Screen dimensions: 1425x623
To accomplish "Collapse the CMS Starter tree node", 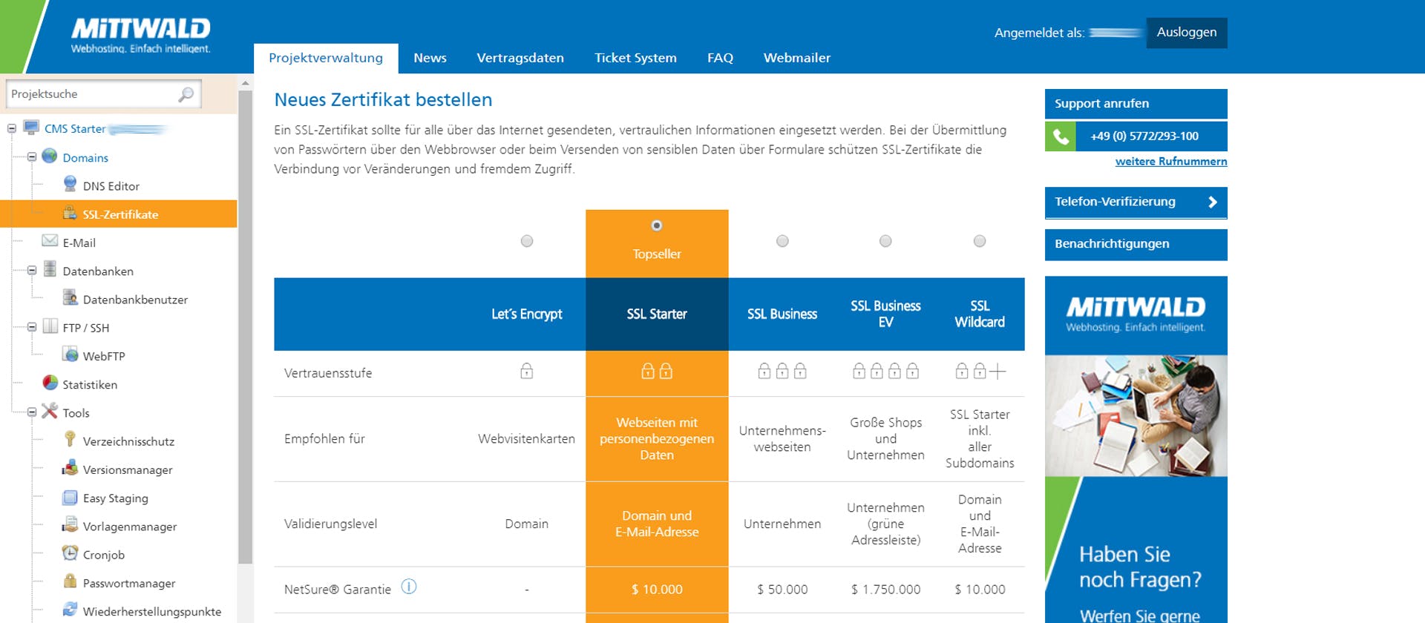I will [12, 128].
